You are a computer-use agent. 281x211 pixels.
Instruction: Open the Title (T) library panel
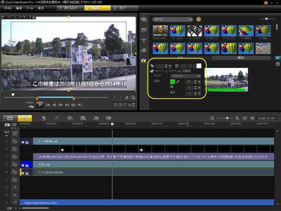144,40
